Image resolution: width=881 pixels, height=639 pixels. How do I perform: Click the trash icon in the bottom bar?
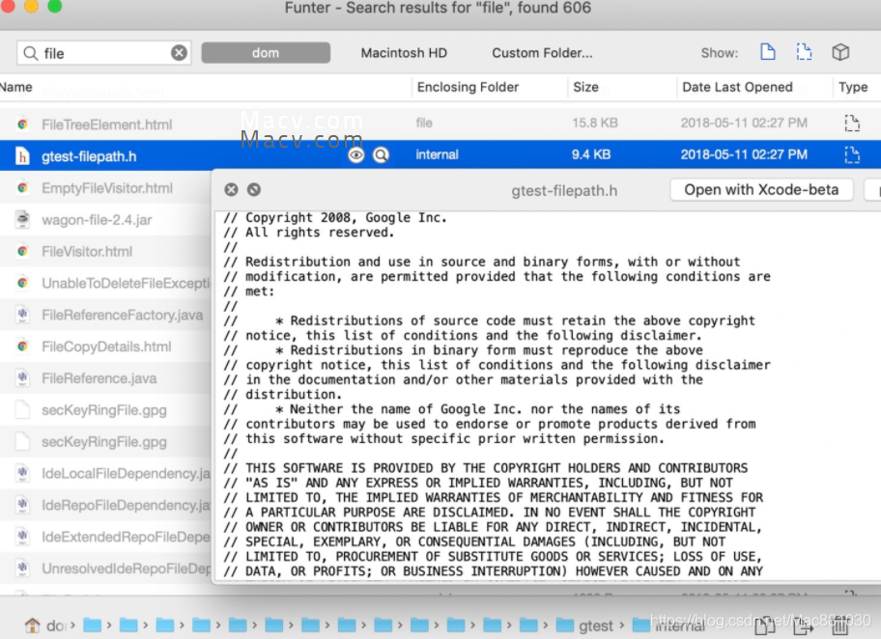tap(840, 625)
